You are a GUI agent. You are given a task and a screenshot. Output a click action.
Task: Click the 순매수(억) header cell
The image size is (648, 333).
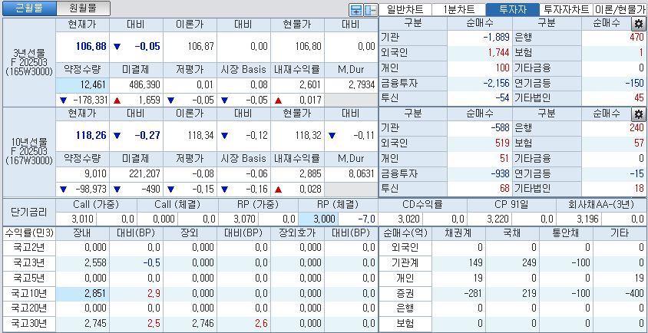pos(405,233)
